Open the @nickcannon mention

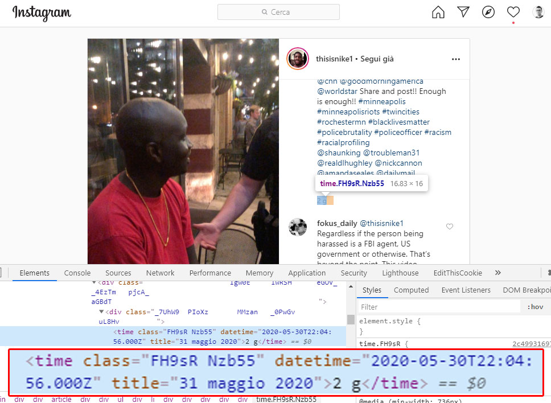[398, 163]
